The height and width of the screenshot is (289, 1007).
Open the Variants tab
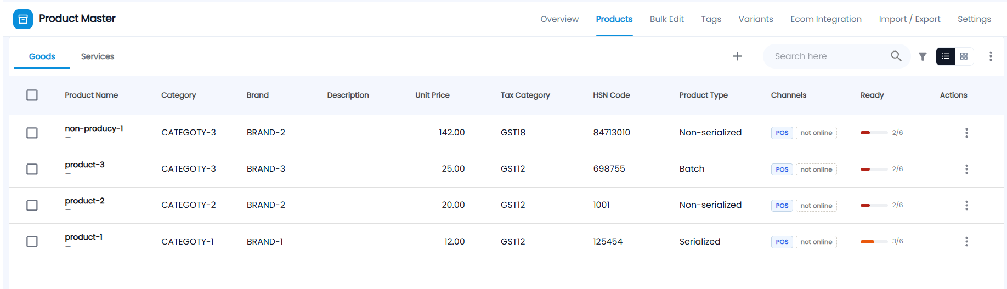click(x=756, y=19)
